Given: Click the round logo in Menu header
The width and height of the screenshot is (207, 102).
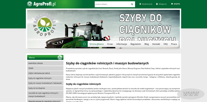Looking at the screenshot, I should coord(60,57).
